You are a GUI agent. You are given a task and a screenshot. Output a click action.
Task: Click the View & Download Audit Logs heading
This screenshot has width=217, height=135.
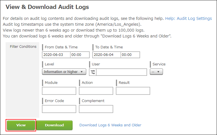point(47,7)
